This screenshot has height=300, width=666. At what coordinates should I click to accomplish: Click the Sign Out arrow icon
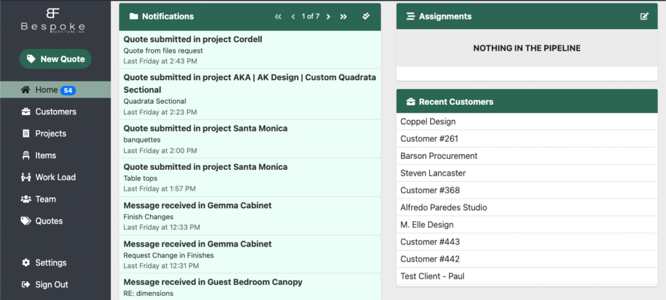(26, 284)
